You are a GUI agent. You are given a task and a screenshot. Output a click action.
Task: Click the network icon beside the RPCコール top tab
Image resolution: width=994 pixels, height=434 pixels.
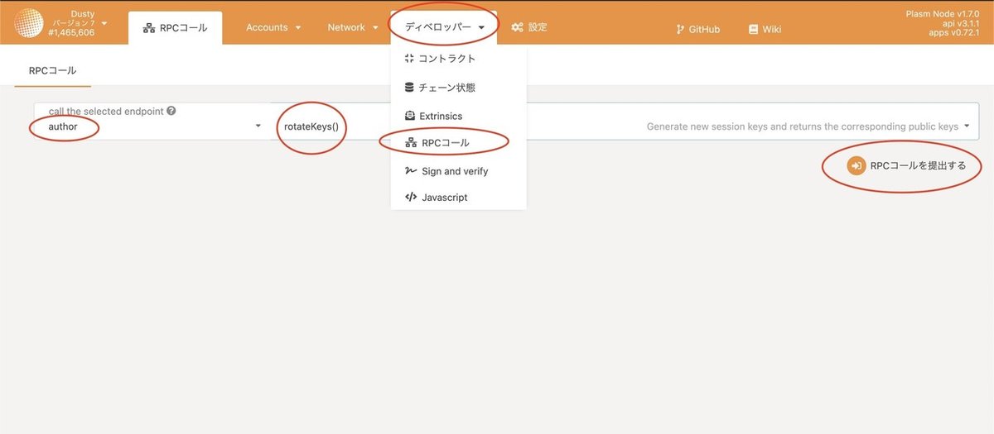pyautogui.click(x=149, y=28)
